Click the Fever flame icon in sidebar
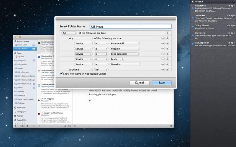 click(x=15, y=53)
